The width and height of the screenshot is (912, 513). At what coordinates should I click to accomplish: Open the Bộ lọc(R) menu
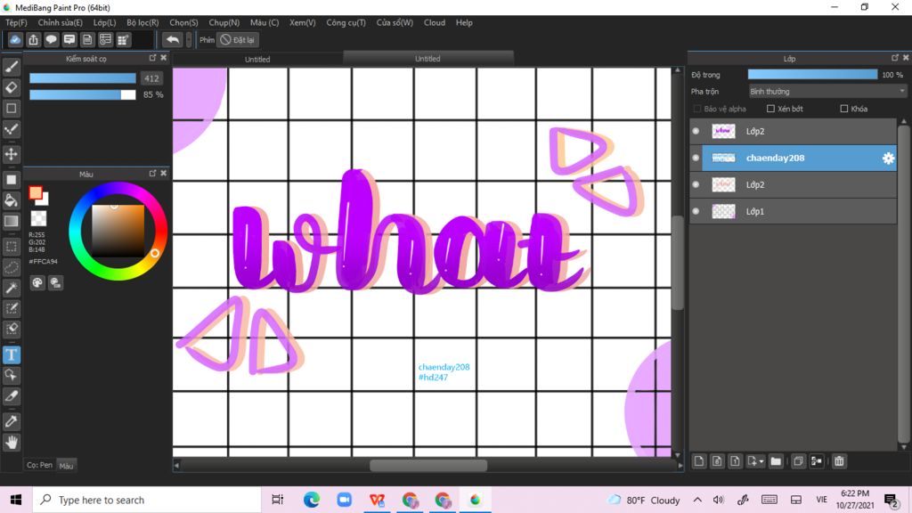coord(142,22)
